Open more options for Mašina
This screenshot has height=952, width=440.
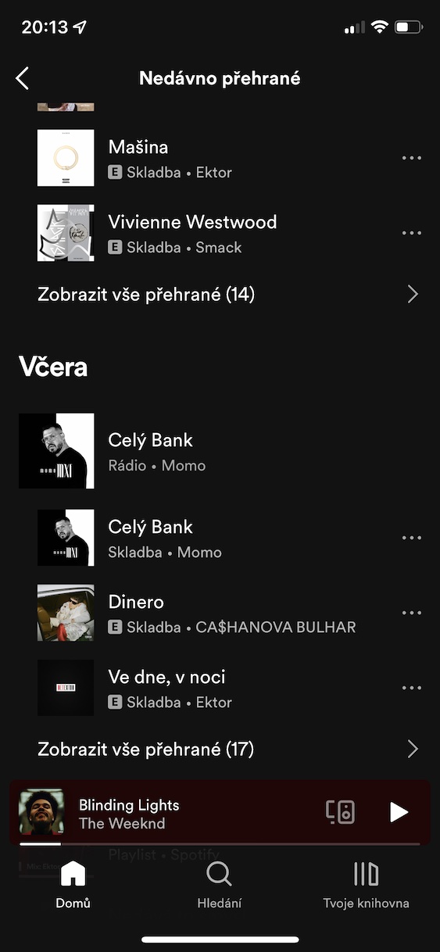pyautogui.click(x=411, y=158)
